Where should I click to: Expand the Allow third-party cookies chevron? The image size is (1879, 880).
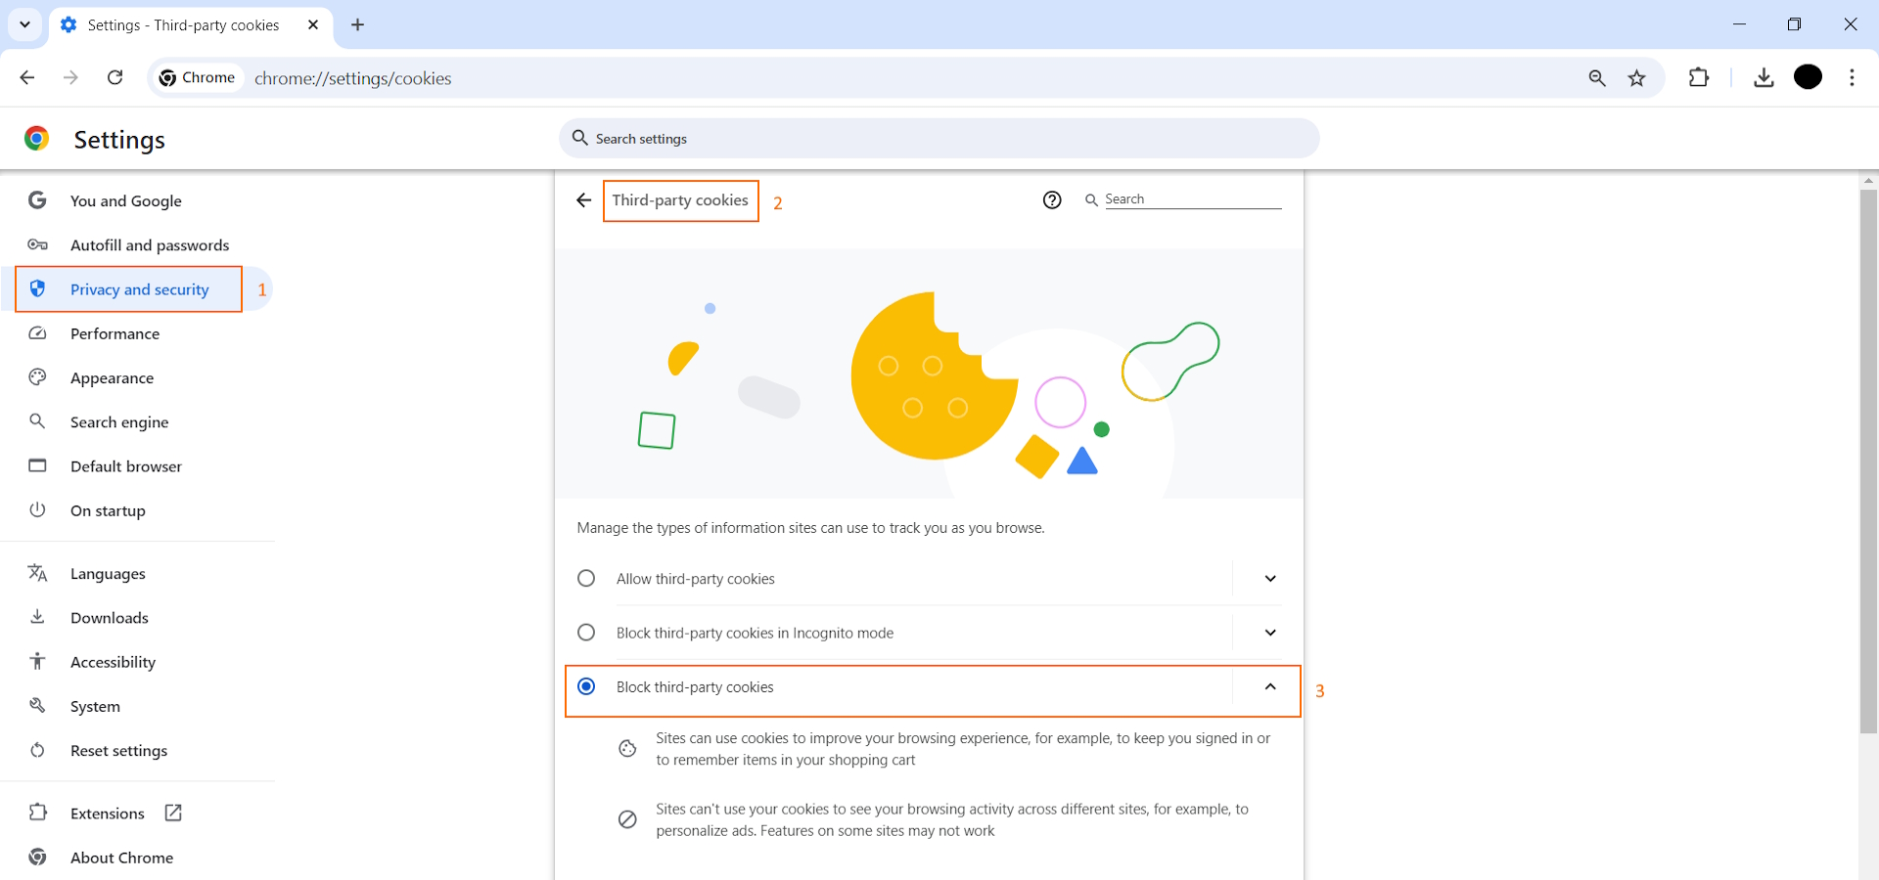click(1269, 578)
